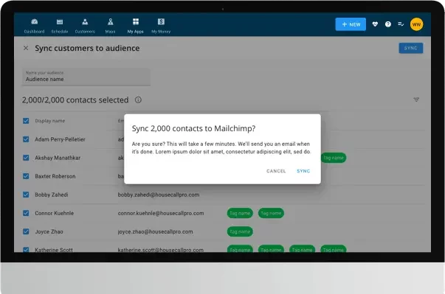Uncheck Adam Perry-Pelletier checkbox

26,139
